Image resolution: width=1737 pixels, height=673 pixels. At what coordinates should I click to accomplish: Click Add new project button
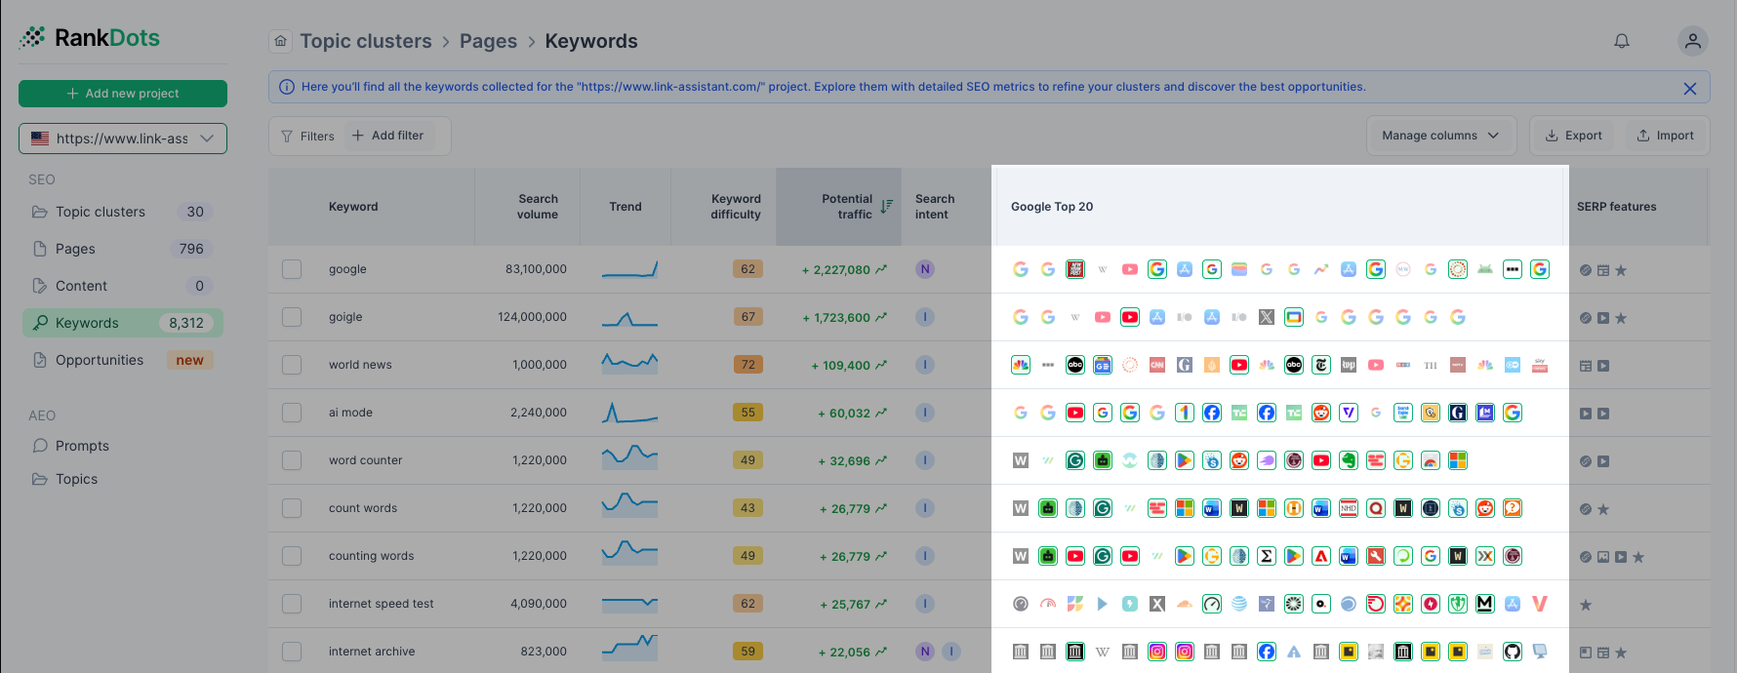(123, 94)
